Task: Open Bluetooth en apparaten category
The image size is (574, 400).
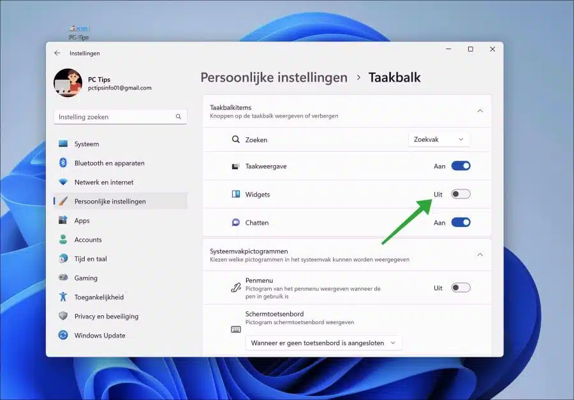Action: 109,163
